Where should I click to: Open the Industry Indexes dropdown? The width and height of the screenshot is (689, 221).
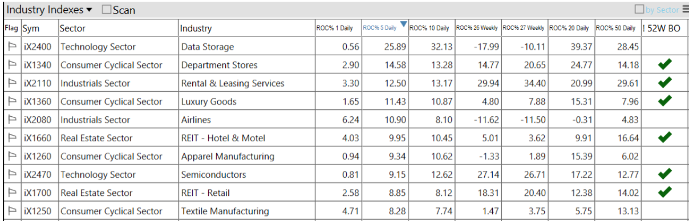pyautogui.click(x=50, y=10)
